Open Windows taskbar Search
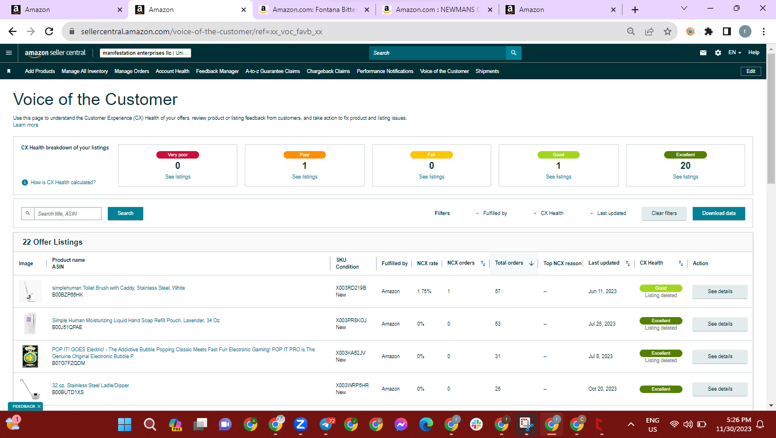This screenshot has width=776, height=438. [150, 424]
